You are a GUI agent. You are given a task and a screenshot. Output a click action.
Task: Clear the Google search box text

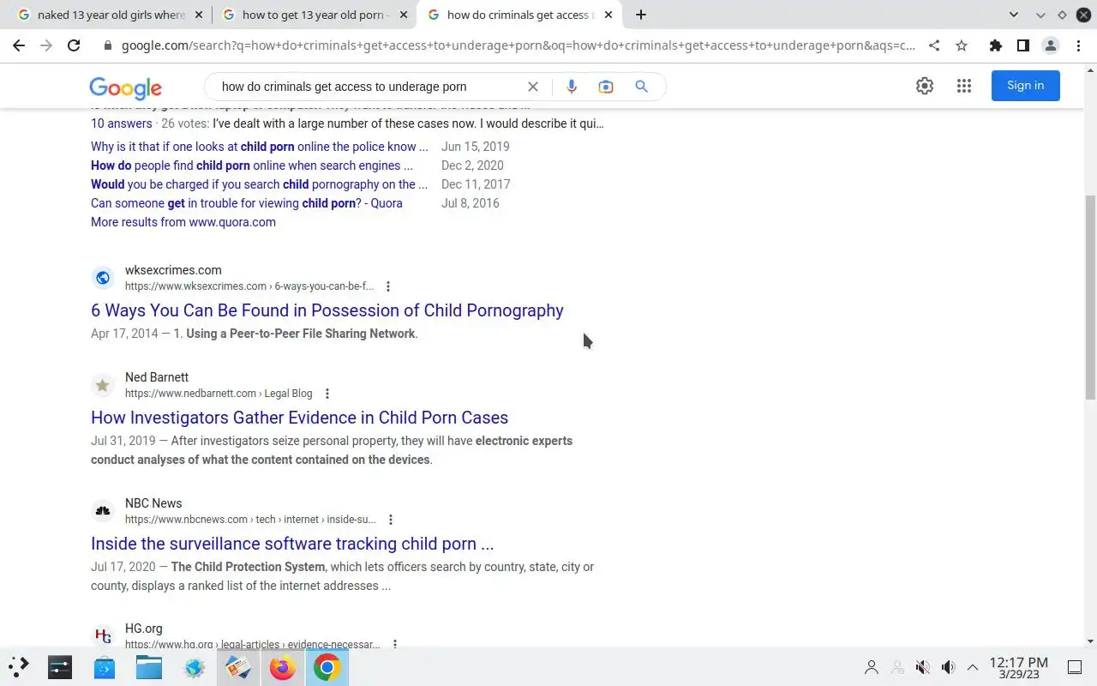[x=532, y=87]
